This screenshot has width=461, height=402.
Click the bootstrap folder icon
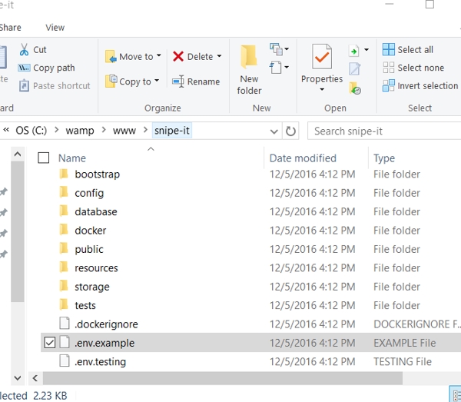(x=64, y=174)
